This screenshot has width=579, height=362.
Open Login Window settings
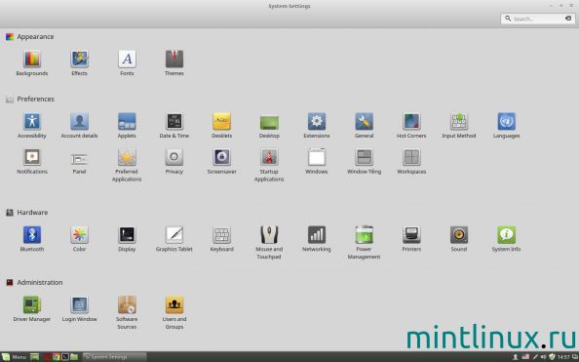79,308
